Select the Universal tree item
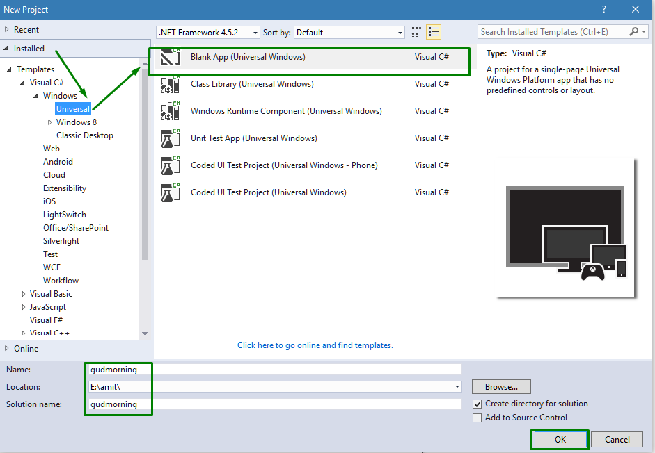Viewport: 655px width, 453px height. point(72,109)
